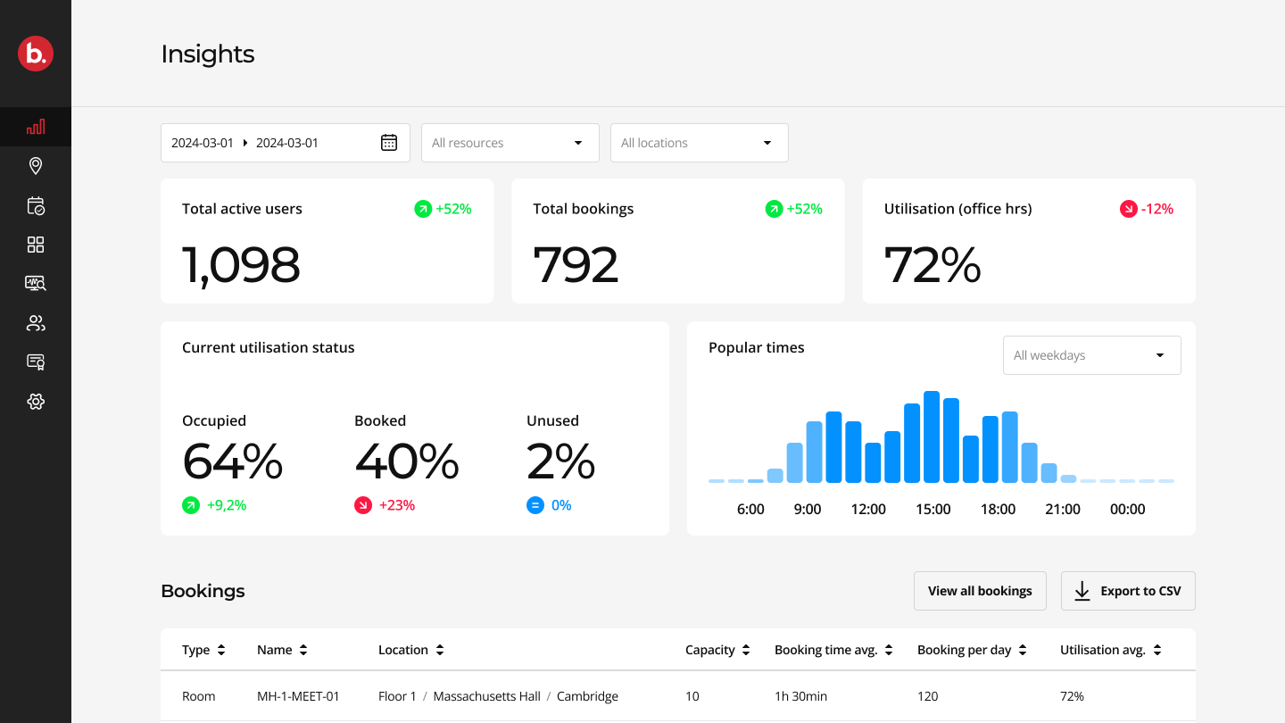This screenshot has width=1285, height=723.
Task: Select the location pin icon in sidebar
Action: (x=36, y=165)
